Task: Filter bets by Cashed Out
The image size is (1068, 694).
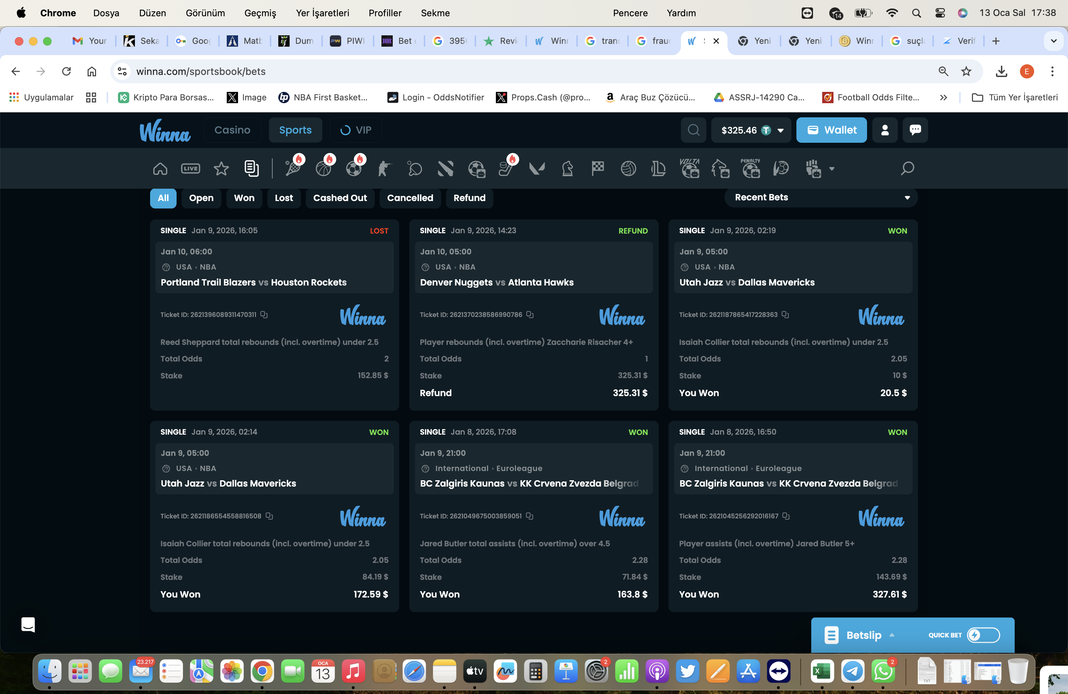Action: click(340, 198)
